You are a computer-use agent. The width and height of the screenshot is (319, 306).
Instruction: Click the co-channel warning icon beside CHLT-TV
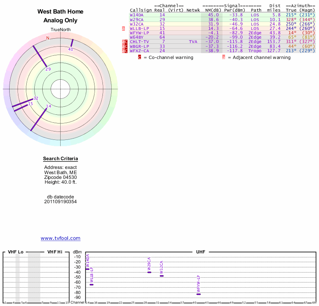point(126,42)
